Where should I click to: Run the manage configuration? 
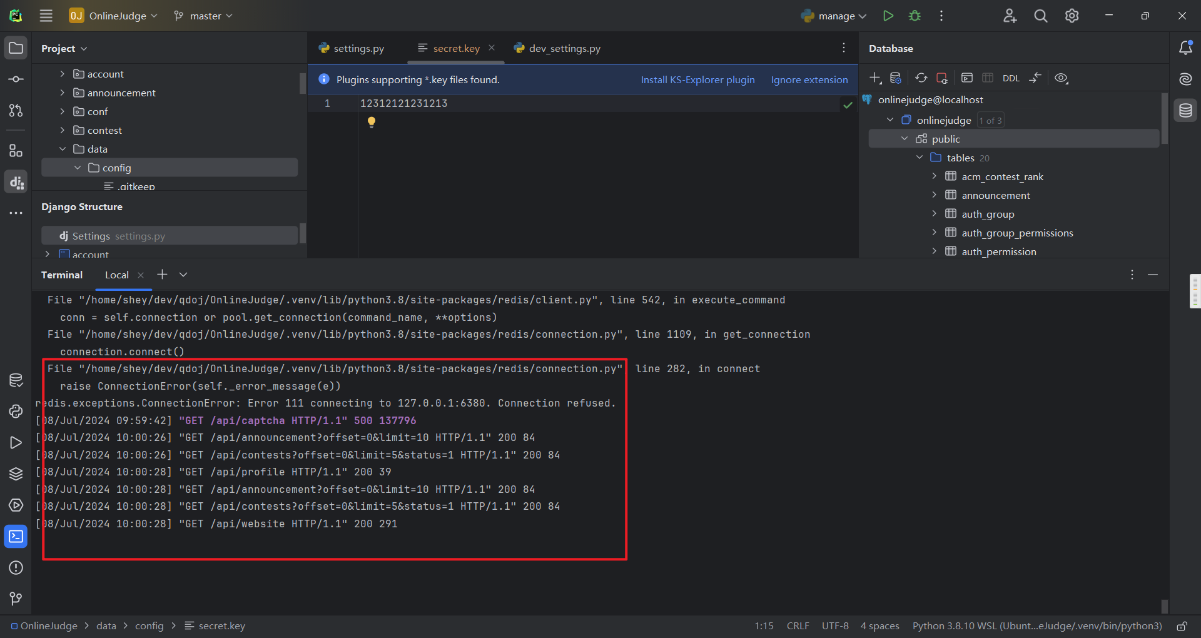point(888,16)
